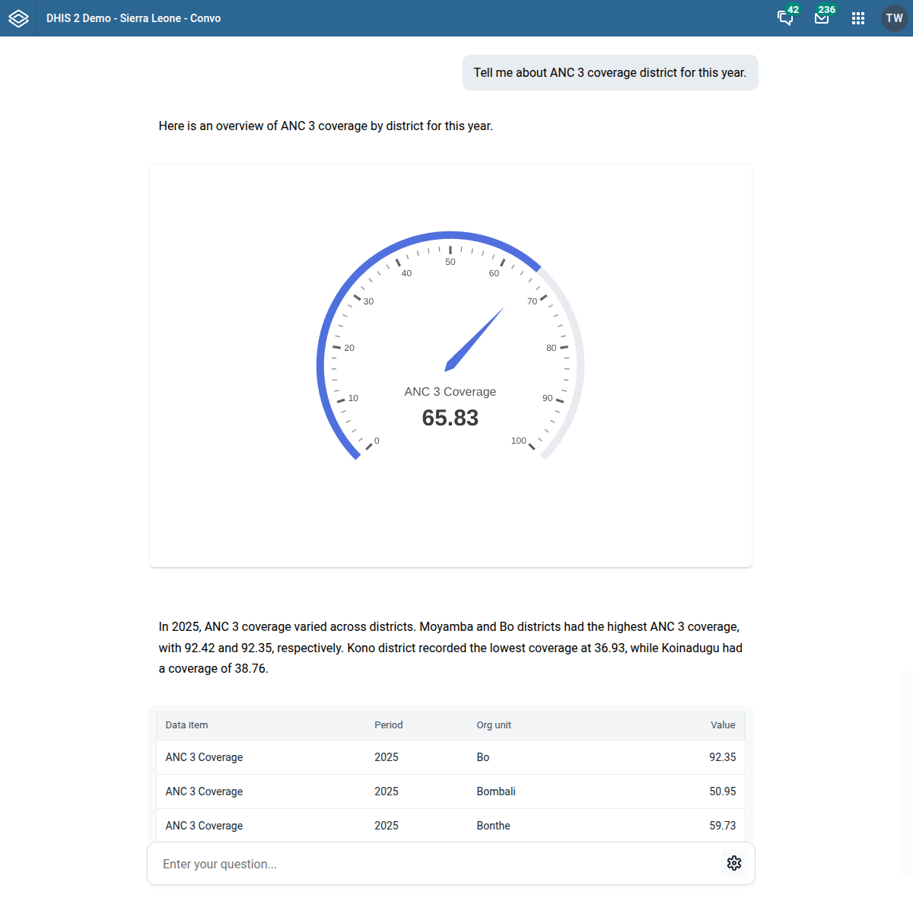913x914 pixels.
Task: Click the Org unit column header
Action: pos(494,725)
